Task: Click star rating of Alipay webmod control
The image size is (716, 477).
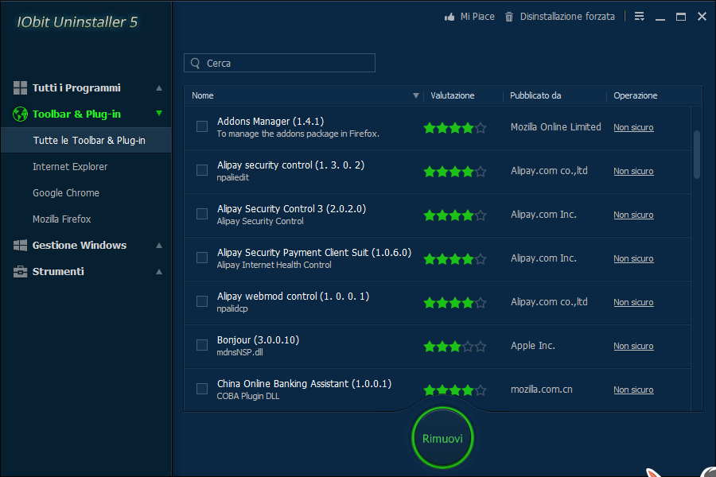Action: coord(455,303)
